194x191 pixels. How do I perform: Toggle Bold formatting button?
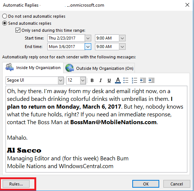point(92,81)
